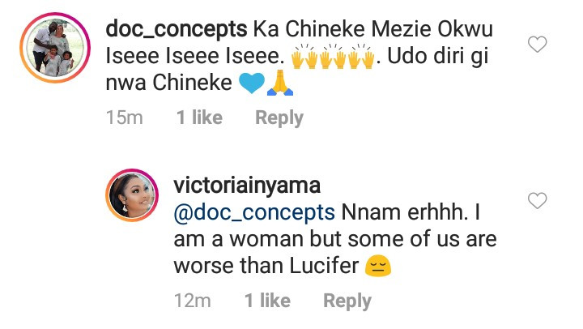
Task: Like the doc_concepts comment with the heart
Action: pos(537,45)
